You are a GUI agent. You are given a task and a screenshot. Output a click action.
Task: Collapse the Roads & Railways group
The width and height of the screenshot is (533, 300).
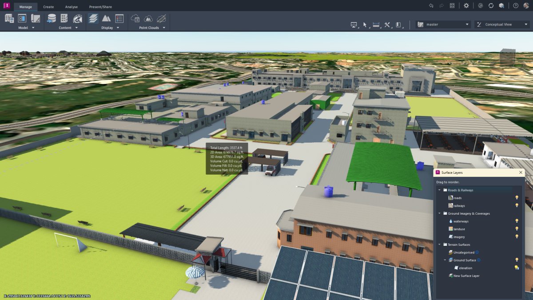coord(439,190)
